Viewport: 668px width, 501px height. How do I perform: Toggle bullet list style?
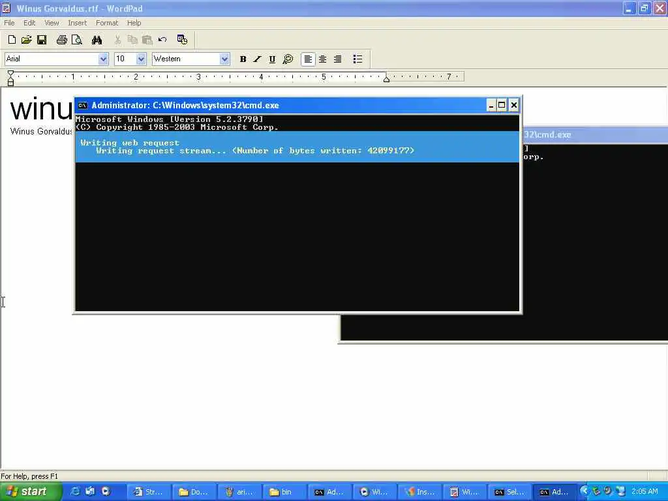click(x=358, y=59)
